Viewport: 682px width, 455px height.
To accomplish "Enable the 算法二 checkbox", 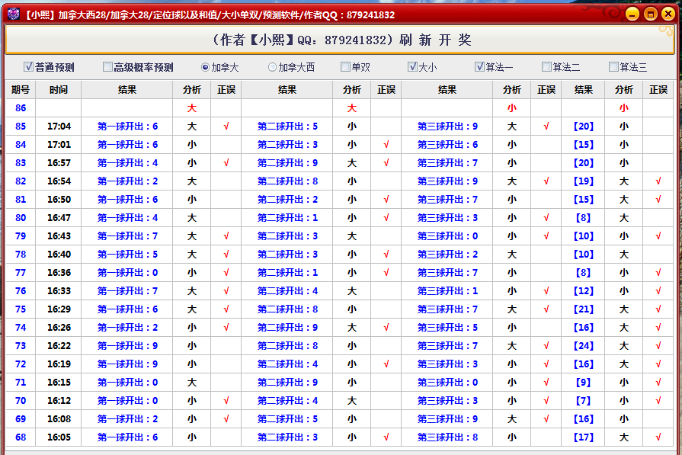I will click(546, 67).
